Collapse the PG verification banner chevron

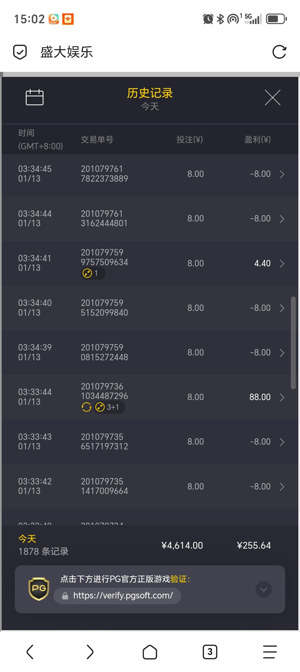pos(263,589)
